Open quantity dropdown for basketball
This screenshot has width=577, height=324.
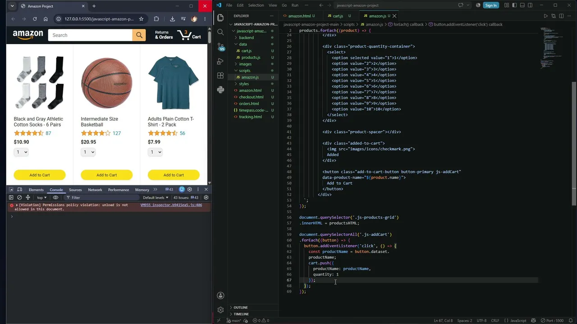88,152
